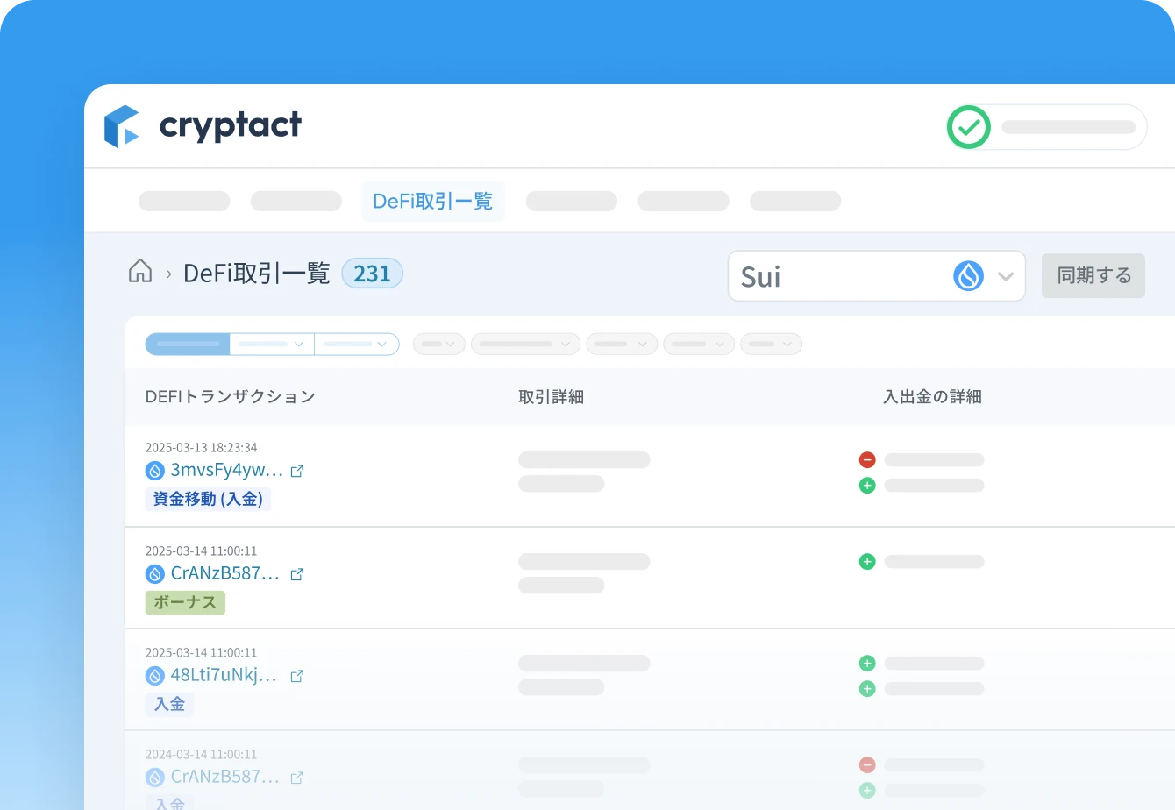
Task: Click the Sui icon next to 48Lti7uNkj
Action: tap(153, 675)
